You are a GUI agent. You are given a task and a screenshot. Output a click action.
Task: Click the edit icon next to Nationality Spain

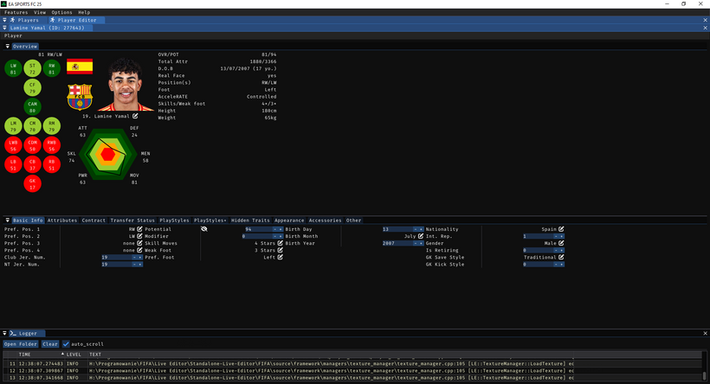click(561, 229)
